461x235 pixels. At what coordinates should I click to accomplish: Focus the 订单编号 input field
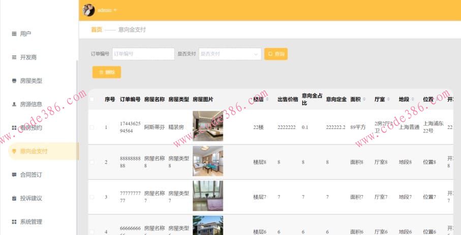tap(143, 54)
